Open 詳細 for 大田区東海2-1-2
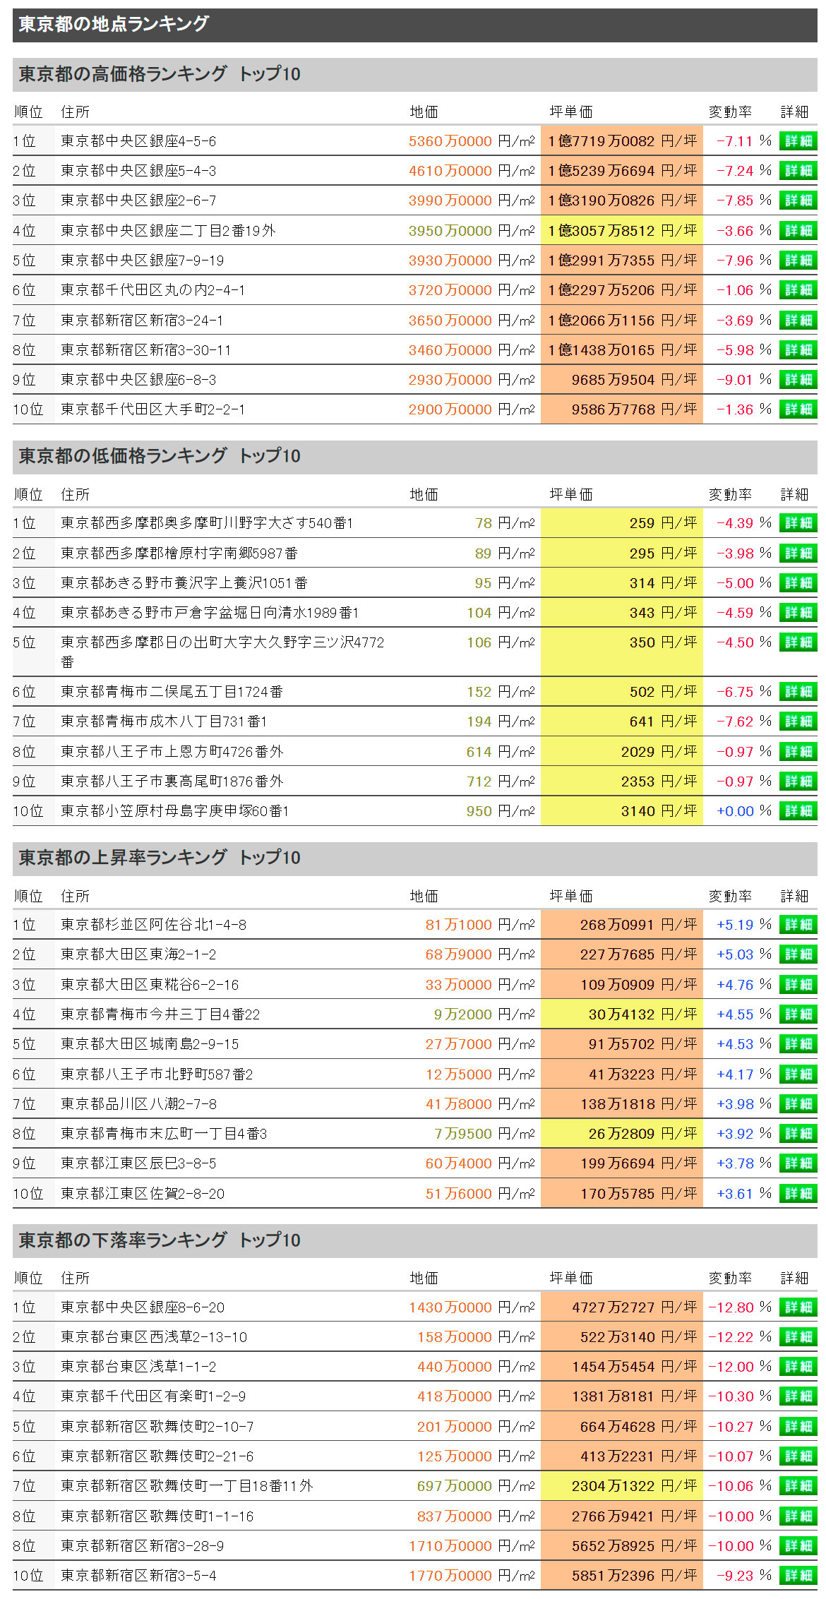 [798, 954]
